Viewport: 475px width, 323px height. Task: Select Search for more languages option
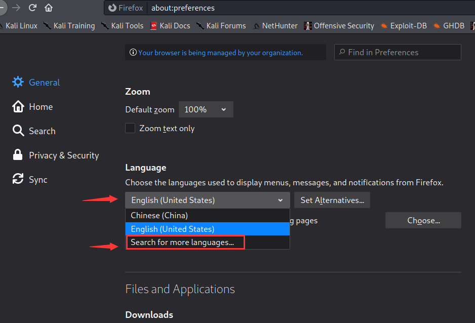pyautogui.click(x=182, y=242)
